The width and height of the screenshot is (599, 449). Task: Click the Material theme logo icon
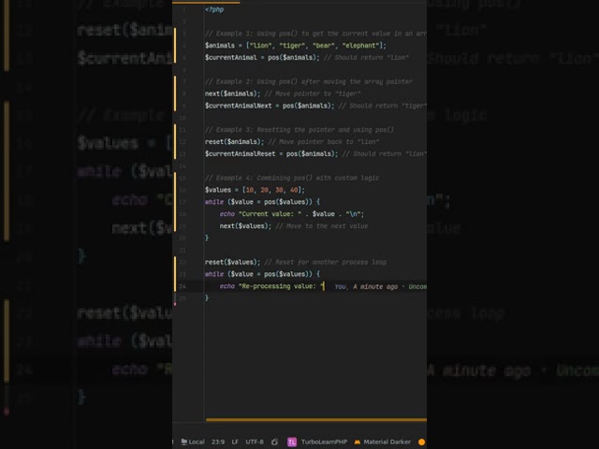point(358,442)
